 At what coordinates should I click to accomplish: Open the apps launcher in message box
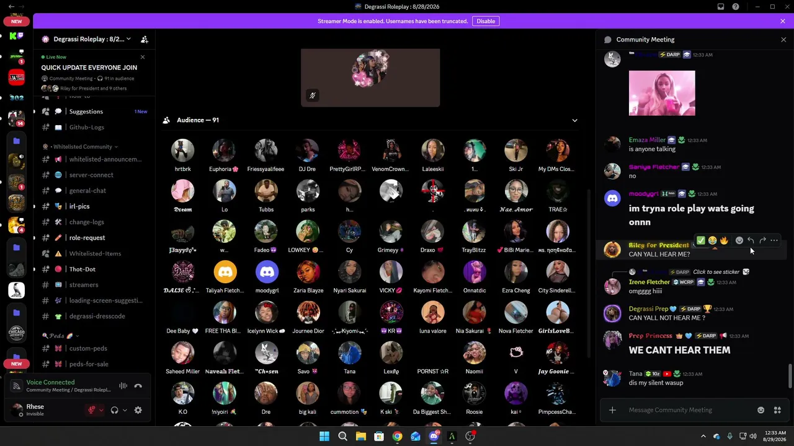(x=777, y=410)
